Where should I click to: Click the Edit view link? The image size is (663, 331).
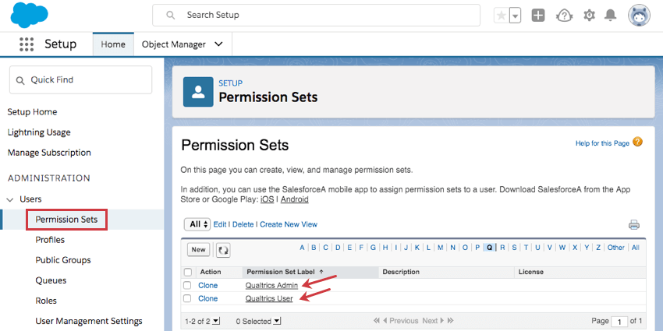point(219,224)
